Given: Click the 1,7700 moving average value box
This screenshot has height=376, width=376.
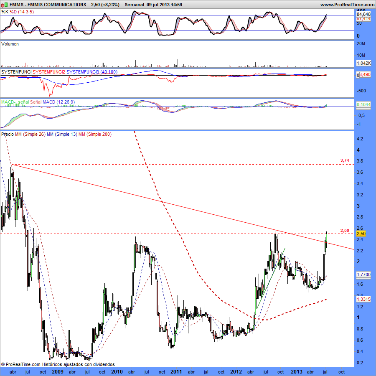Looking at the screenshot, I should pos(363,274).
